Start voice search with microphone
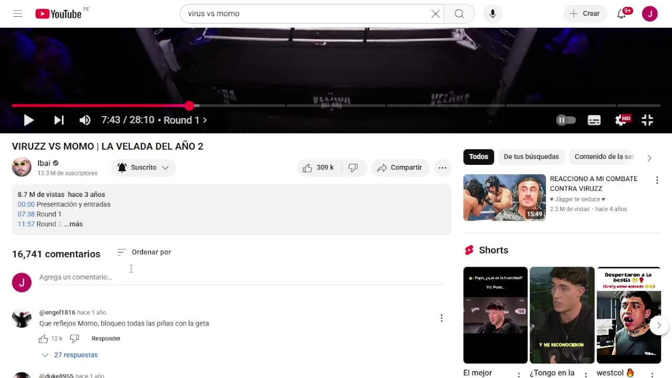Viewport: 672px width, 378px height. click(x=492, y=14)
